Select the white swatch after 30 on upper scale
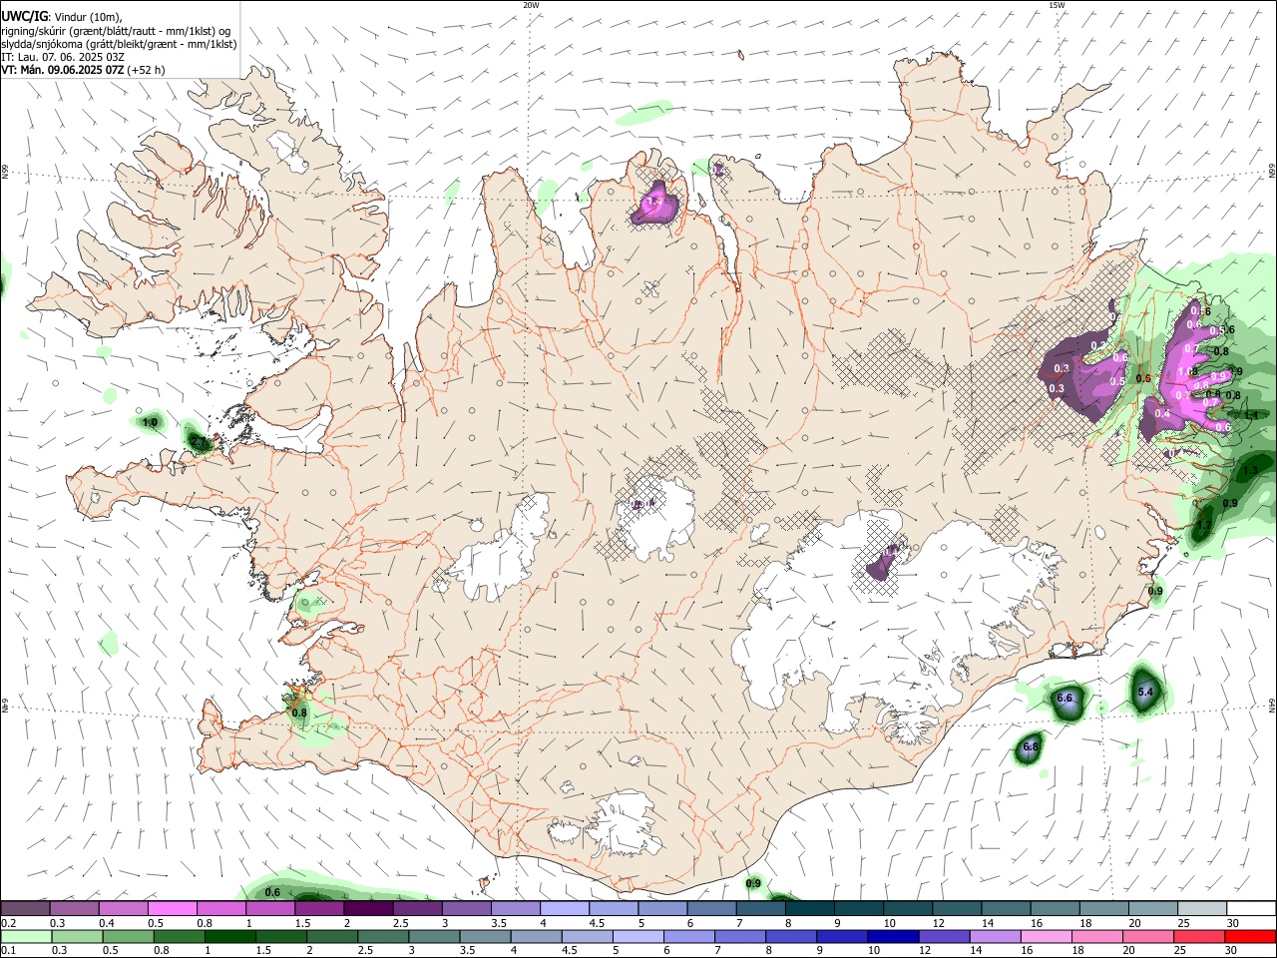The width and height of the screenshot is (1277, 958). coord(1251,909)
